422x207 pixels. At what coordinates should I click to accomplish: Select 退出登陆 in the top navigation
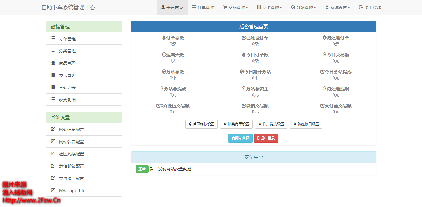[370, 7]
